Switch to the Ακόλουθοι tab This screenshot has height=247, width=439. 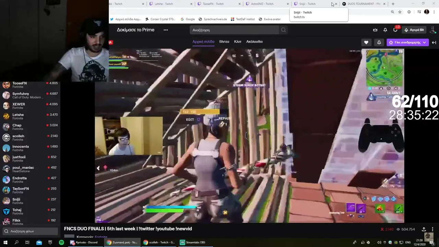pos(254,42)
